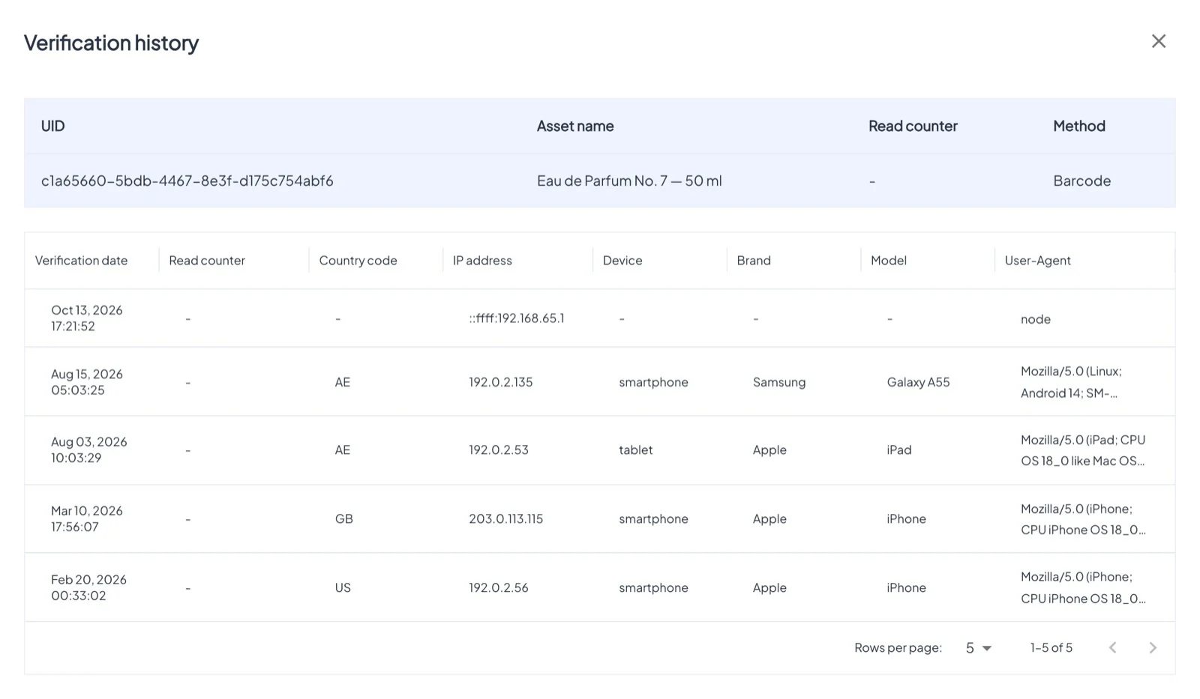Click asset name Eau de Parfum No. 7
This screenshot has height=699, width=1200.
(629, 181)
